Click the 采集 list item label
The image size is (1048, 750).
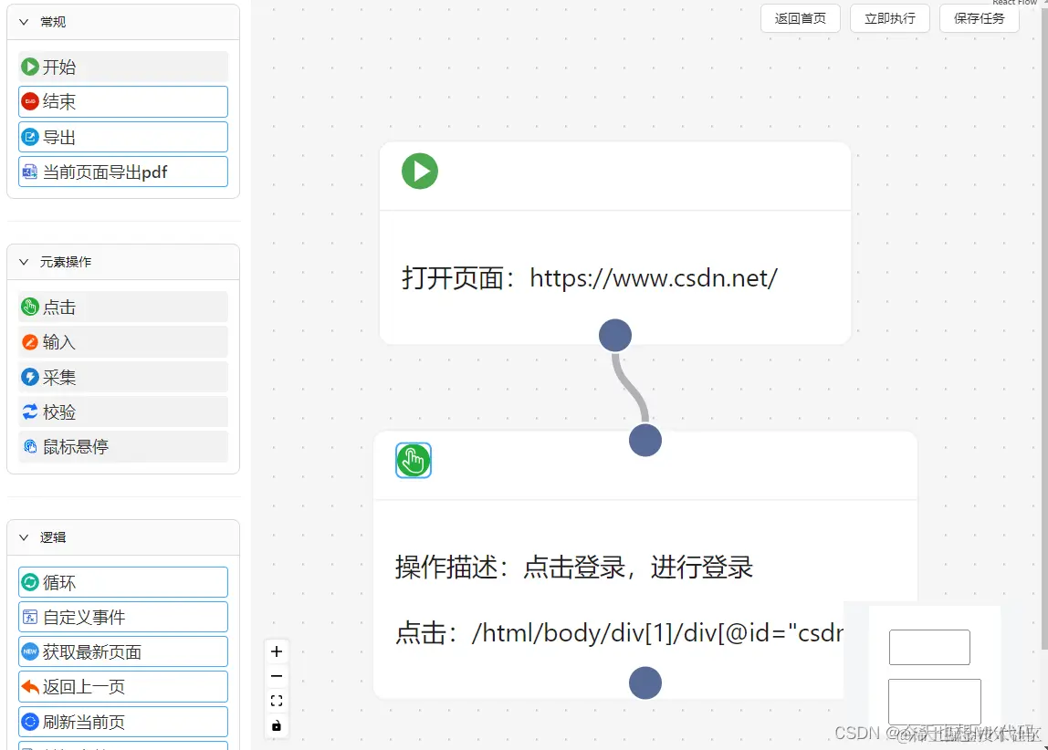(59, 378)
